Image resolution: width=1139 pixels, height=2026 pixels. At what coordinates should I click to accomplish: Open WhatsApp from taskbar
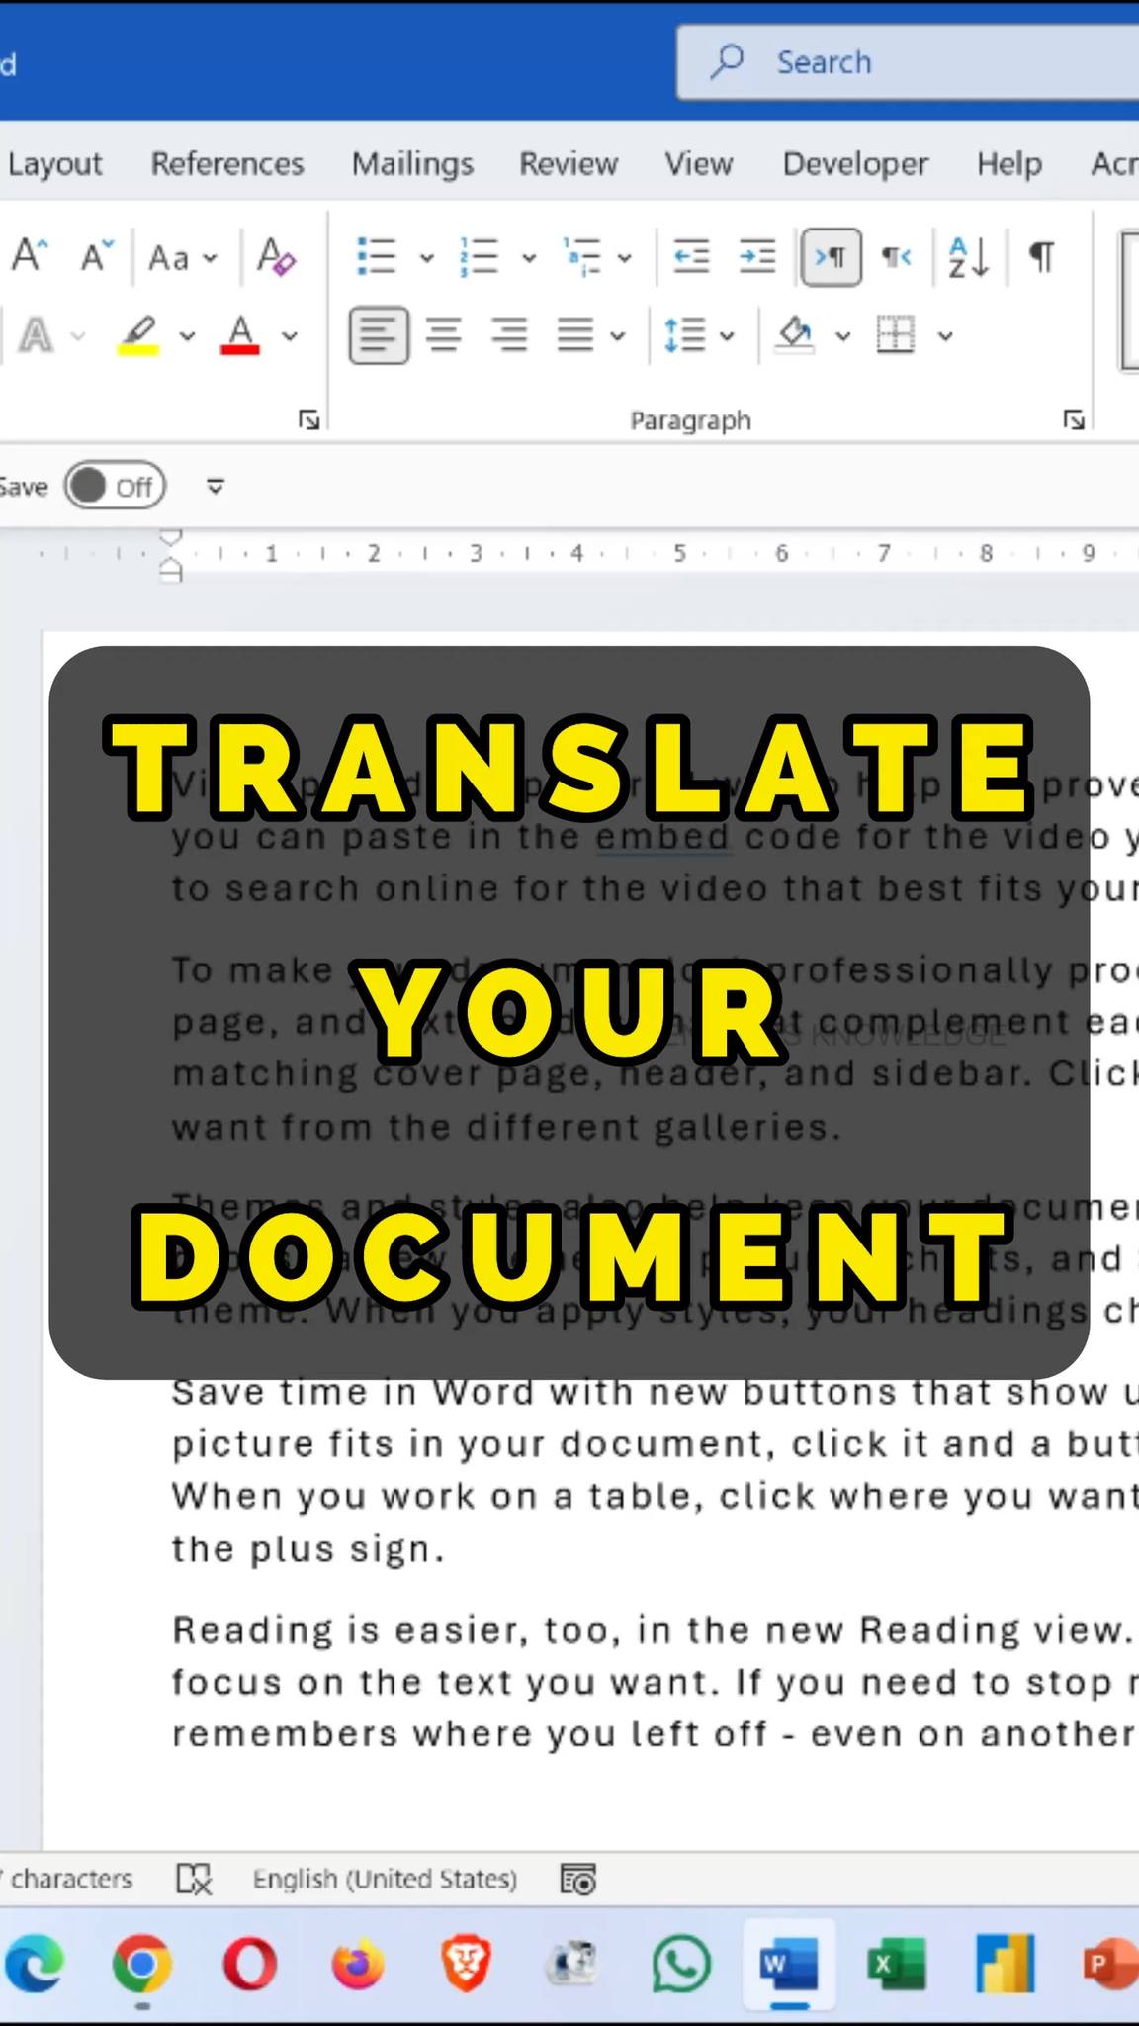coord(682,1964)
